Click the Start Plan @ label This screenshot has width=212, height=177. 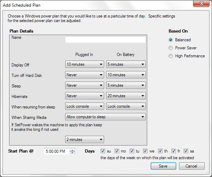(x=21, y=151)
